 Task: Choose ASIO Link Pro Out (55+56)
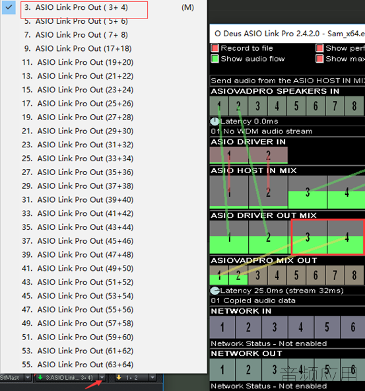point(104,310)
